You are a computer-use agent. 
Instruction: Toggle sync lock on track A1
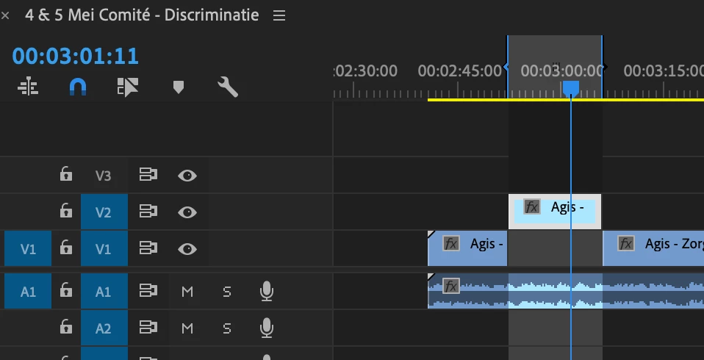148,292
